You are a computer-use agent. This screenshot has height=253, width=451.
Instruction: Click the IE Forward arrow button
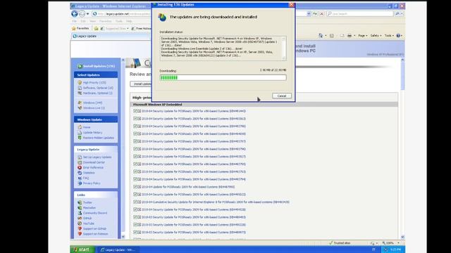[x=82, y=13]
